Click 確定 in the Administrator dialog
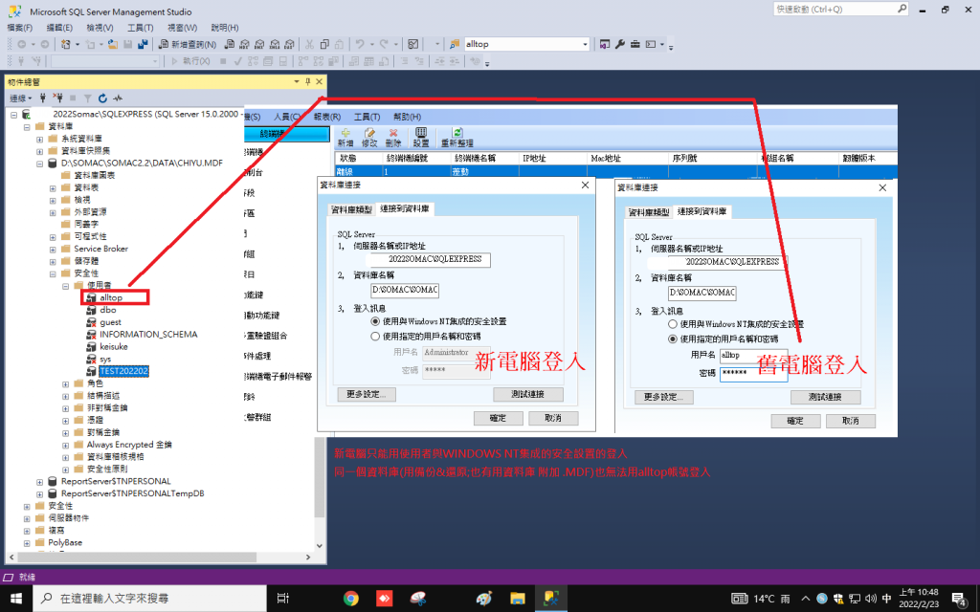This screenshot has width=980, height=612. point(498,418)
